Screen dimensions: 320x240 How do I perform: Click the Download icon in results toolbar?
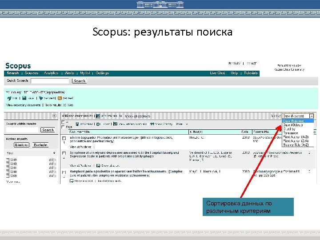click(77, 124)
